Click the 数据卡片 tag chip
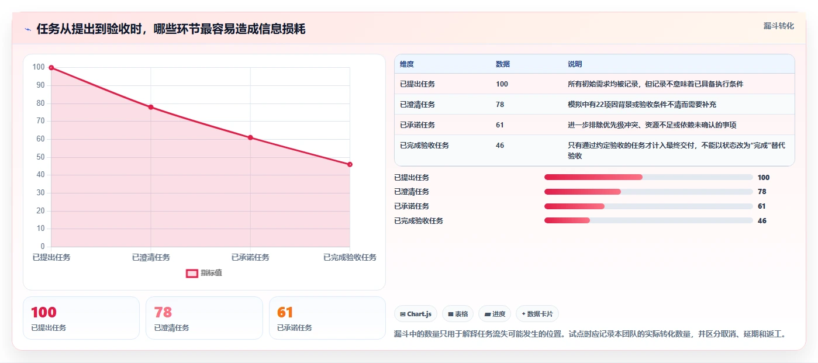Screen dimensions: 818x363 [537, 314]
